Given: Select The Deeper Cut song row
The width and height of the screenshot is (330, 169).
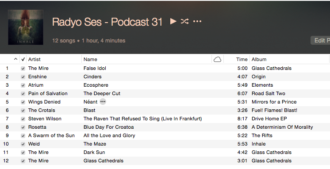Looking at the screenshot, I should (165, 93).
